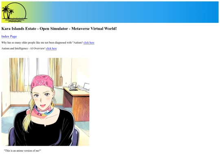This screenshot has height=165, width=220.
Task: Click the palm tree sunset logo
Action: [x=14, y=12]
